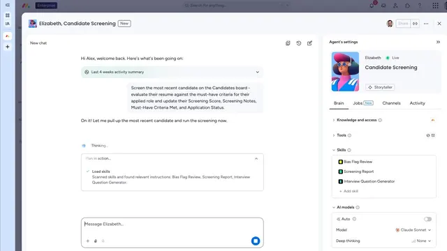447x251 pixels.
Task: Open the Deep thinking None dropdown
Action: click(420, 241)
